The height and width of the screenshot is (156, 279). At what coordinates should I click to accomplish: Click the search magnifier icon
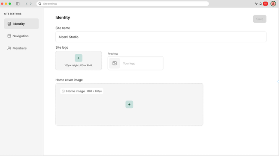(x=40, y=3)
